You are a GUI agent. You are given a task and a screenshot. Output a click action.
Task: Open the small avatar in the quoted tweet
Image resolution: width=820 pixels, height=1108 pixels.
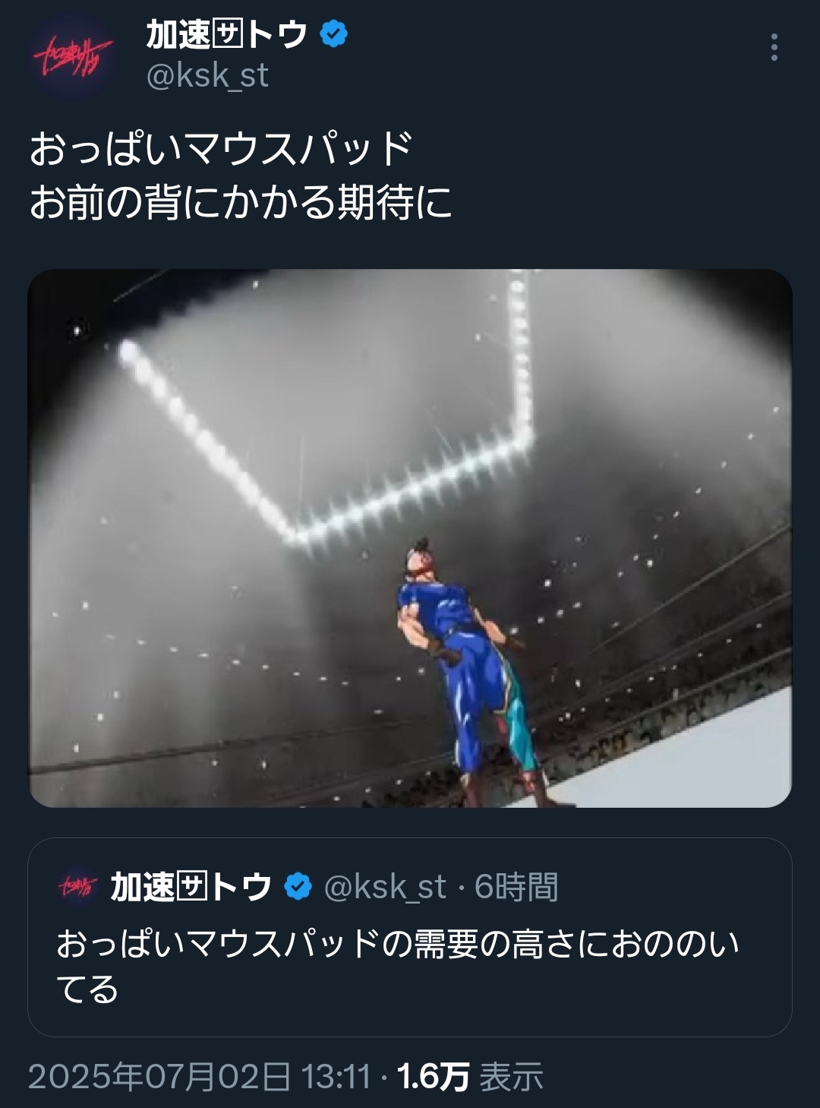coord(77,886)
